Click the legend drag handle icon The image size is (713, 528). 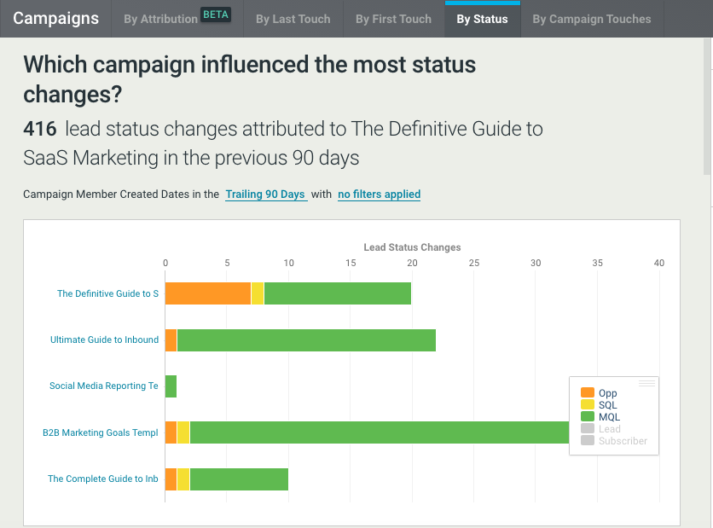(646, 384)
